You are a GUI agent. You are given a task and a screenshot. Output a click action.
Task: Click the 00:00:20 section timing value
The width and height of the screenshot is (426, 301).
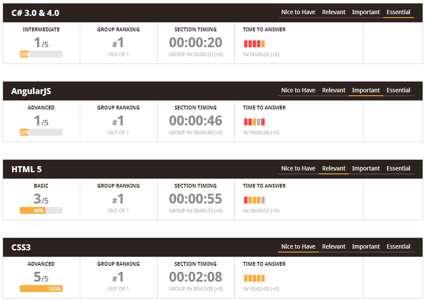[196, 43]
